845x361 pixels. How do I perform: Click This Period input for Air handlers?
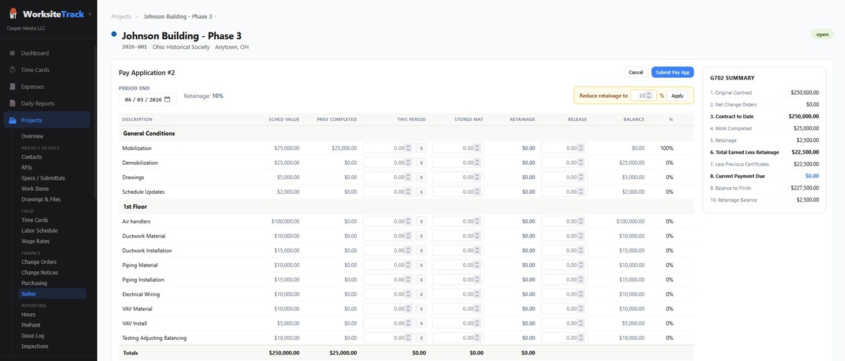click(388, 222)
